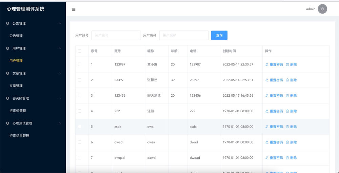The width and height of the screenshot is (339, 173).
Task: Click the pencil icon in the dwsa row
Action: (267, 142)
